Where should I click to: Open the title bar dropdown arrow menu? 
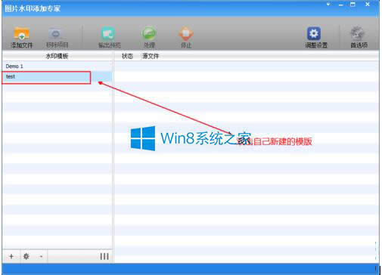(x=328, y=5)
